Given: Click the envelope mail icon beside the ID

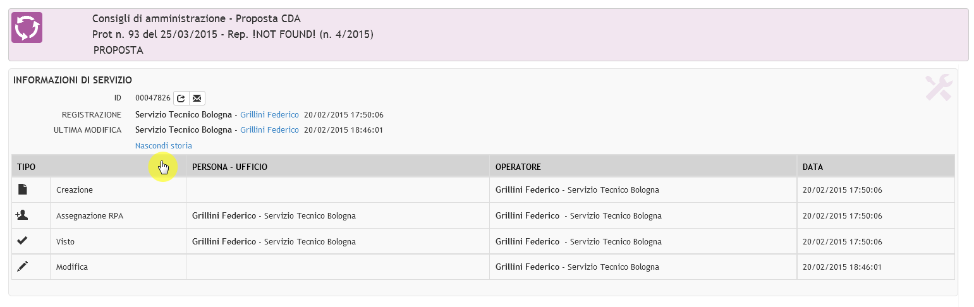Looking at the screenshot, I should pyautogui.click(x=197, y=98).
